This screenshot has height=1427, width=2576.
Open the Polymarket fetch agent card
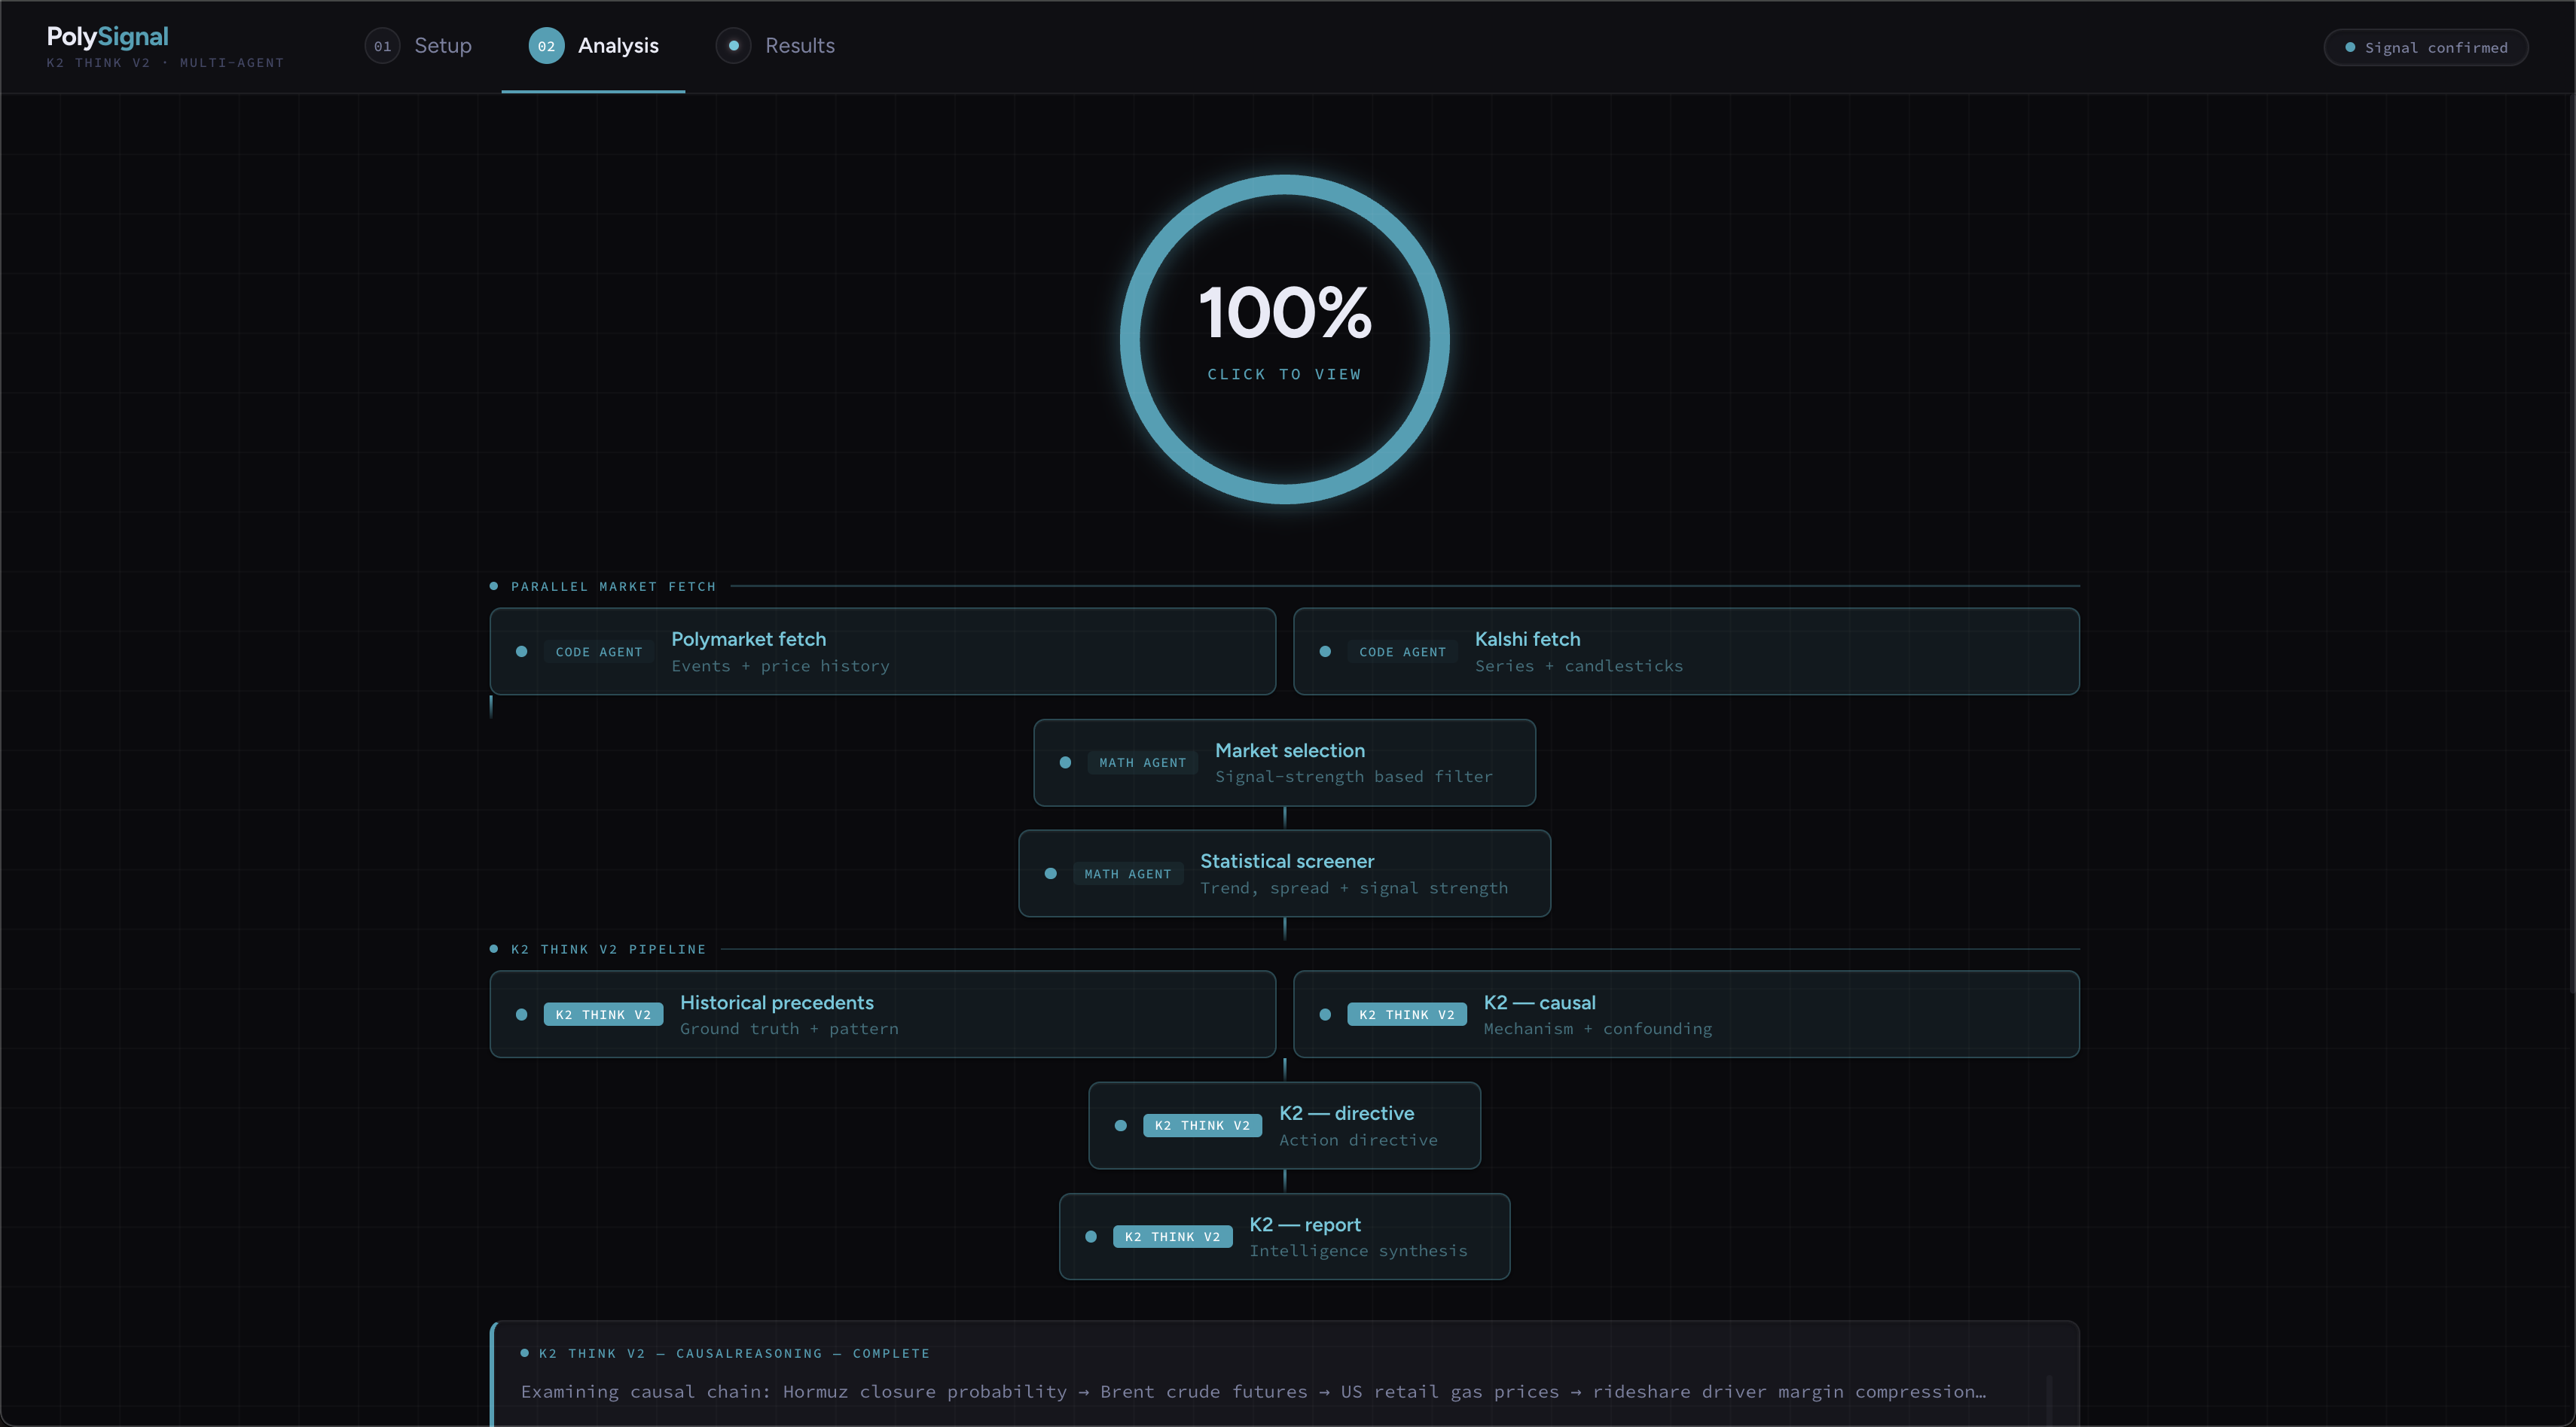point(882,652)
